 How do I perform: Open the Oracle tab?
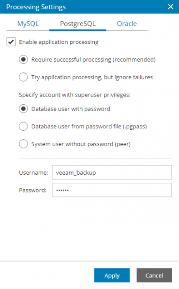(x=127, y=24)
